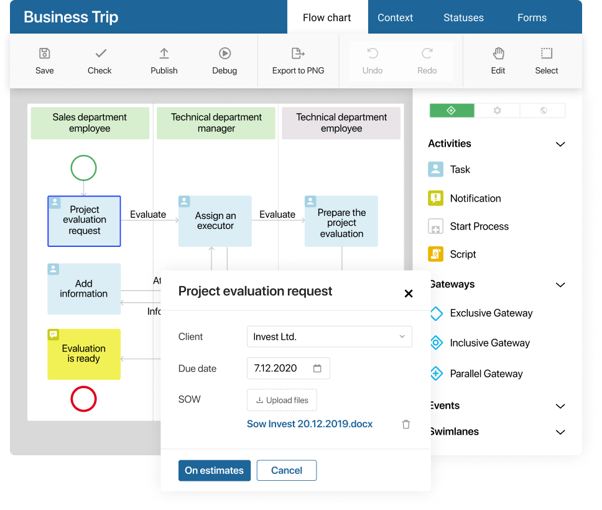The width and height of the screenshot is (602, 510).
Task: Switch palette to the globe segment
Action: coord(543,111)
